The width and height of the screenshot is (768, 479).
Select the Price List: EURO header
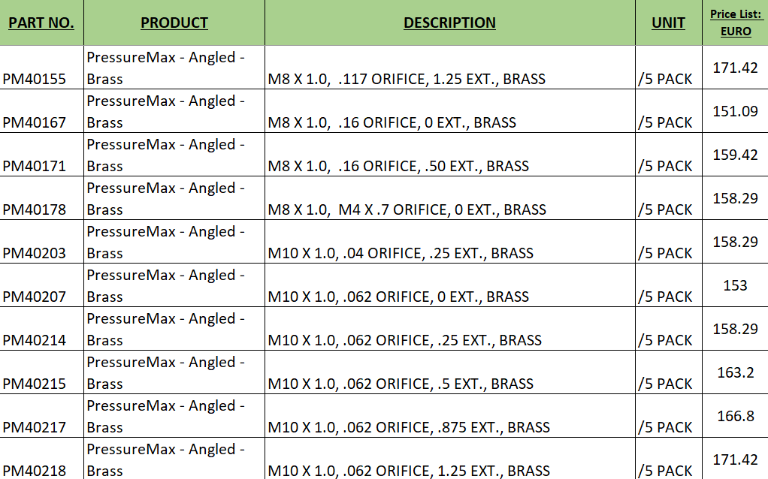point(735,23)
